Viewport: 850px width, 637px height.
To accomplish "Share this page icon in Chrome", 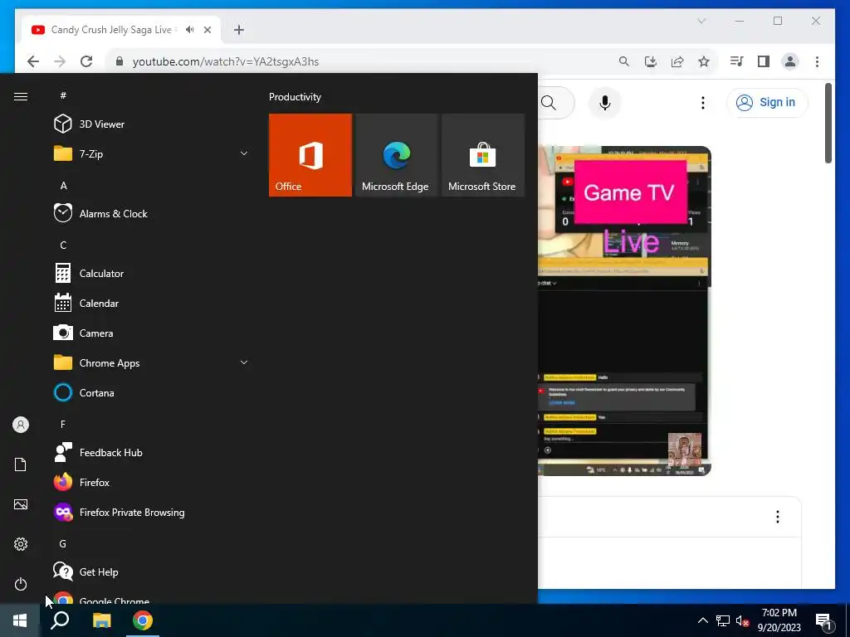I will pos(677,61).
